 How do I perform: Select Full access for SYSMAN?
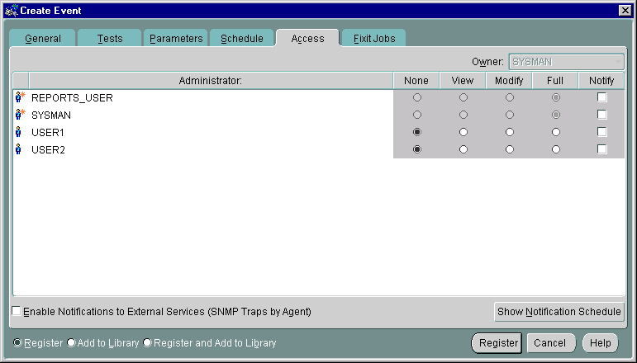[556, 115]
